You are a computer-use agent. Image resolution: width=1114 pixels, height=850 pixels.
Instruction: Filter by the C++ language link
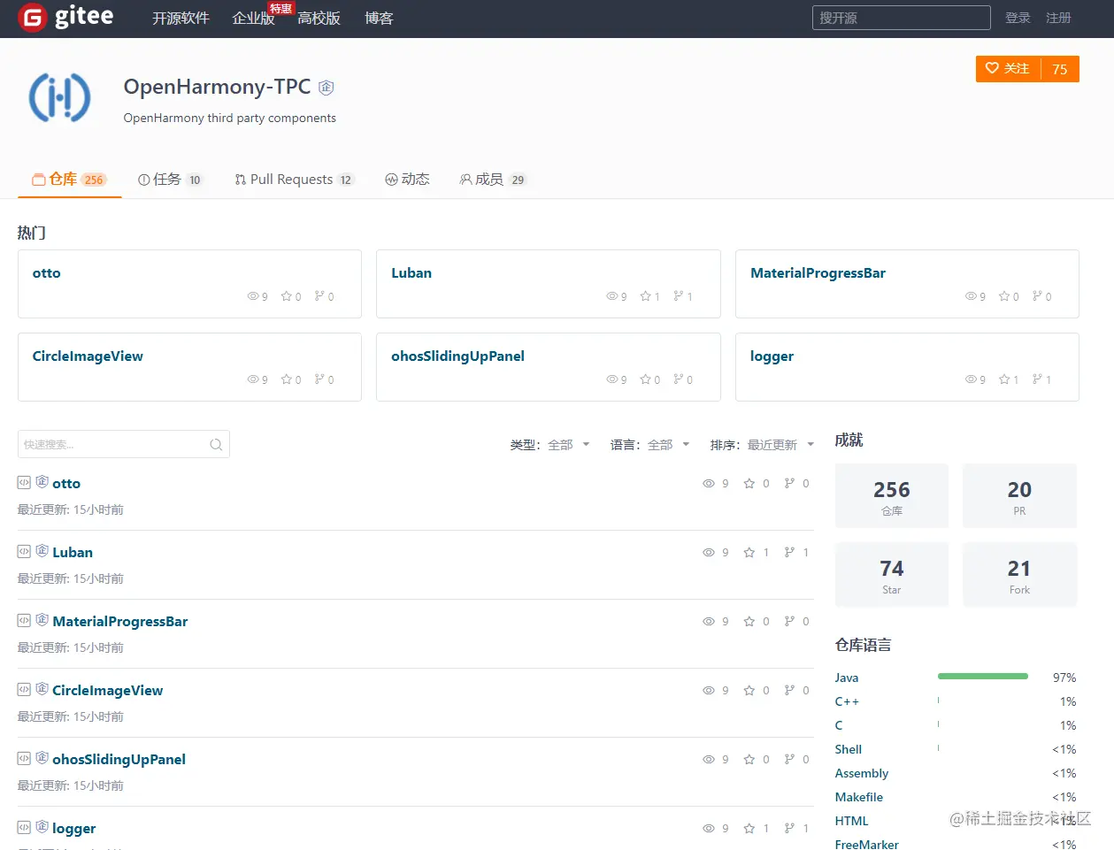(x=847, y=701)
